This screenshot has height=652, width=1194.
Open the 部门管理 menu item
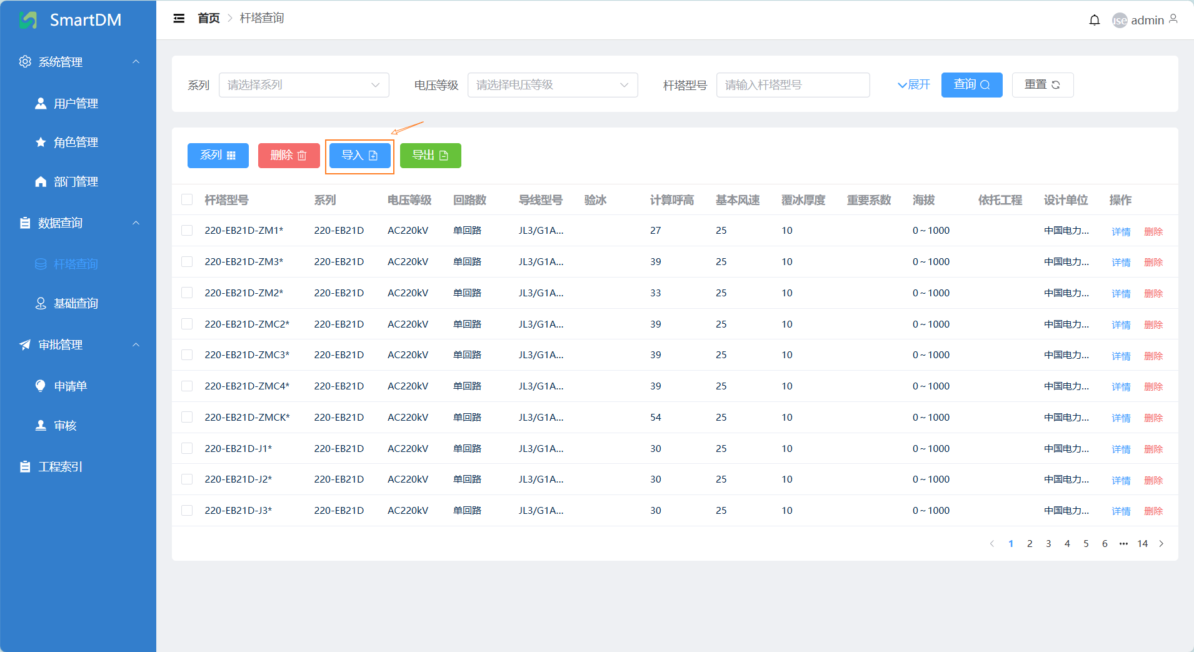tap(78, 181)
